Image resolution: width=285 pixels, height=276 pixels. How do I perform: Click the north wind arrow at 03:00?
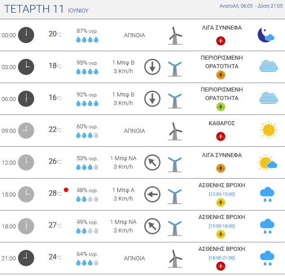point(152,67)
